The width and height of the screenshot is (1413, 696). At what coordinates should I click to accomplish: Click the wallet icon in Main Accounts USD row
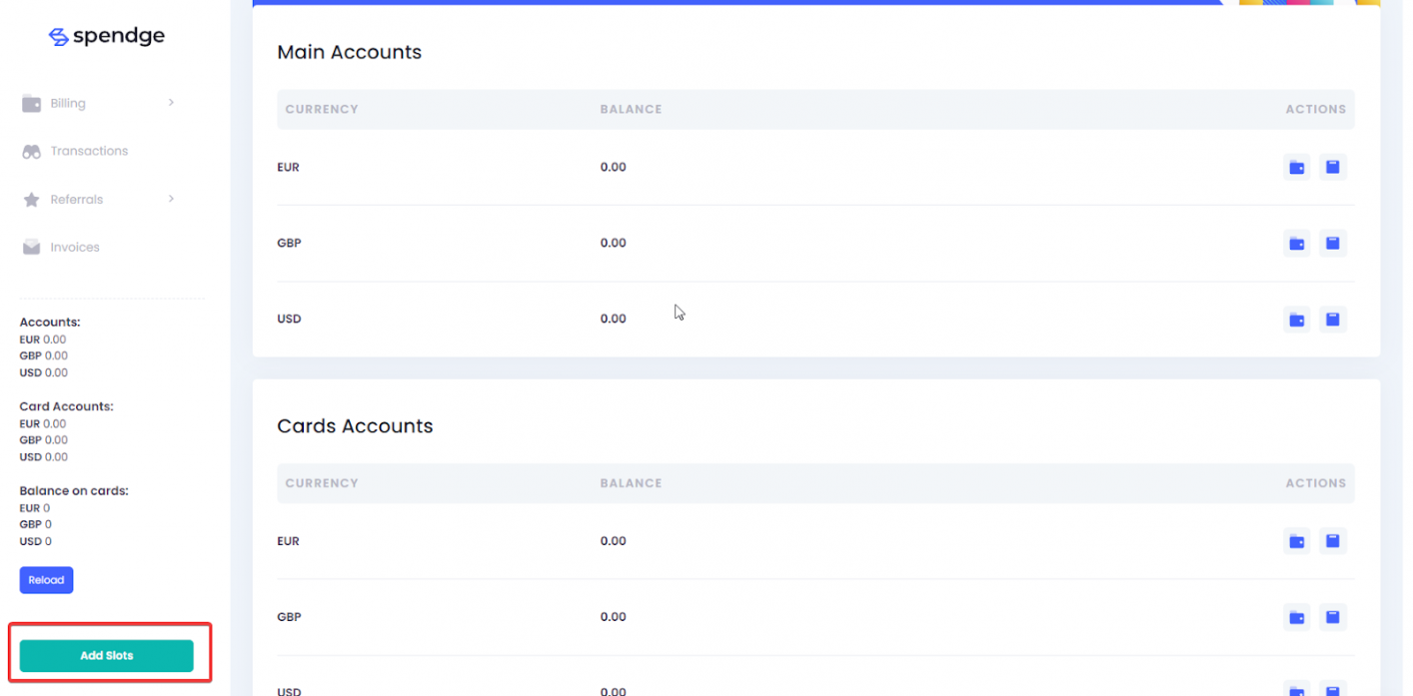[x=1297, y=319]
